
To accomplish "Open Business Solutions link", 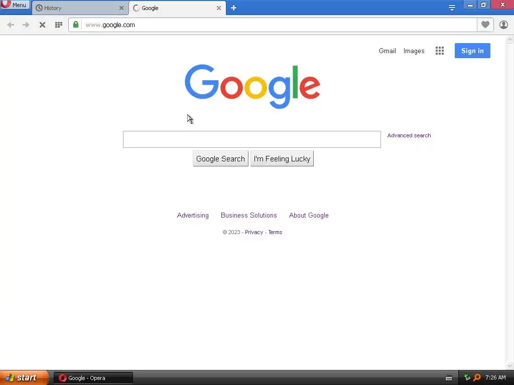I will [x=249, y=216].
